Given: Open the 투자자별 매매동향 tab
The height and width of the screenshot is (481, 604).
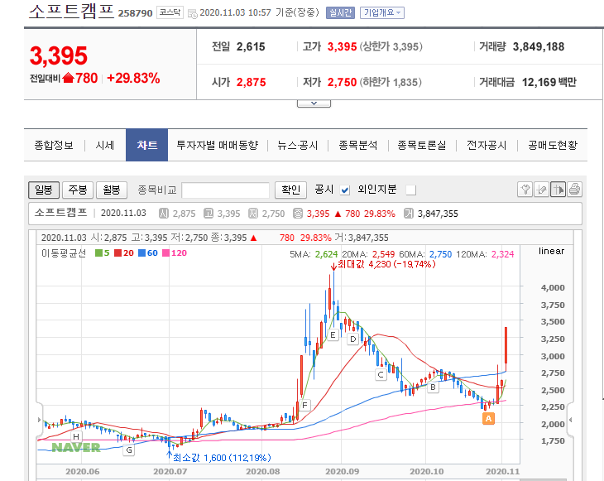Looking at the screenshot, I should [x=218, y=146].
